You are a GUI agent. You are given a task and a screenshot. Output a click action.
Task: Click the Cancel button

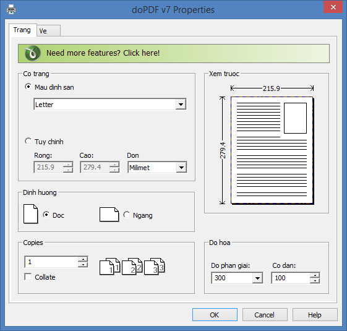[x=265, y=315]
